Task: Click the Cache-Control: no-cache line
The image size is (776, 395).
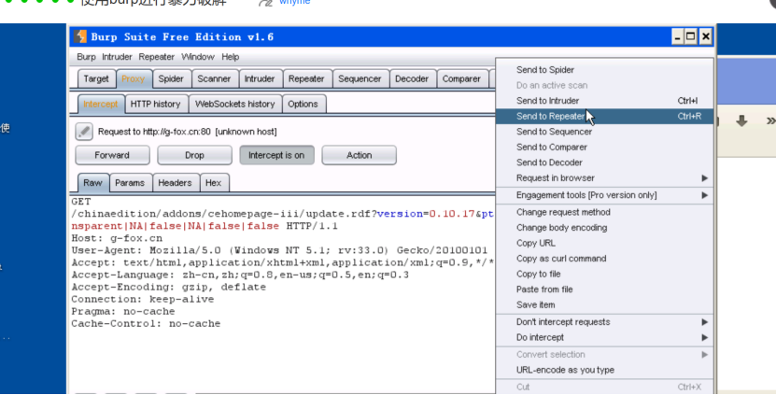Action: click(x=146, y=324)
